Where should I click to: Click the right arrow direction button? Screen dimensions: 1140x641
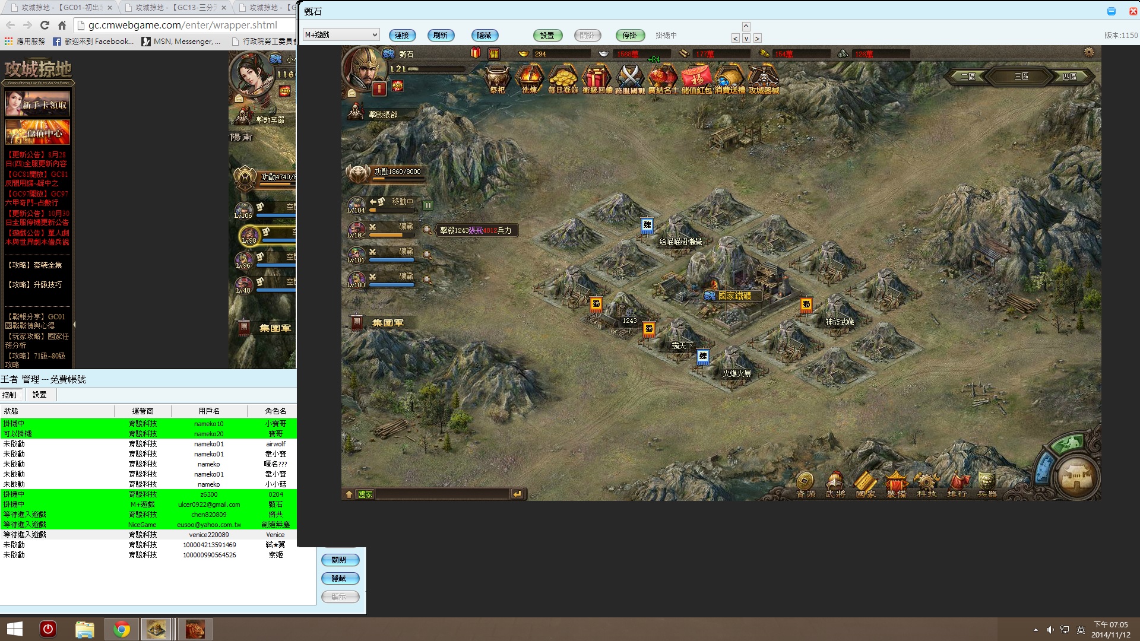click(x=757, y=38)
